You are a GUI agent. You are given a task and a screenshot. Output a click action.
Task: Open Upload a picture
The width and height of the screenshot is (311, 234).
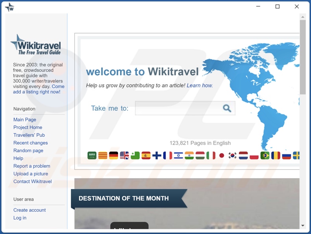31,174
